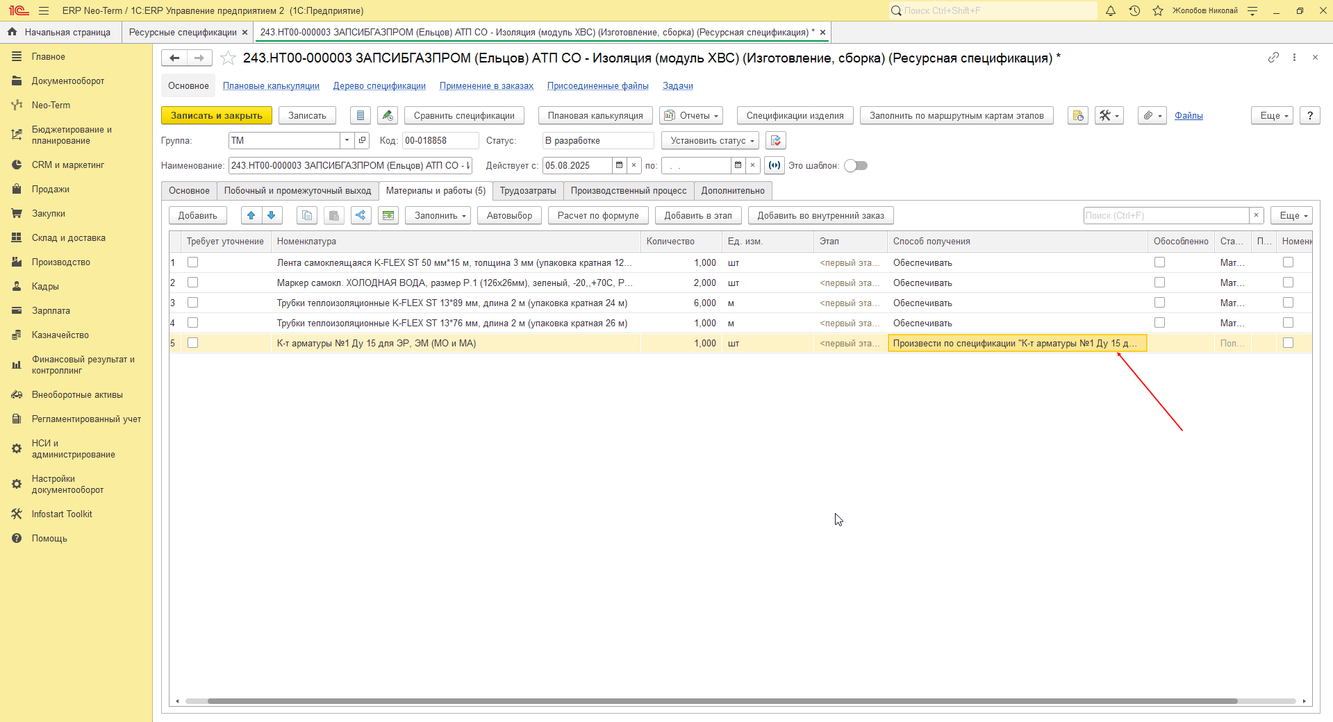The image size is (1333, 722).
Task: Open the 'Файлы' link
Action: click(1189, 116)
